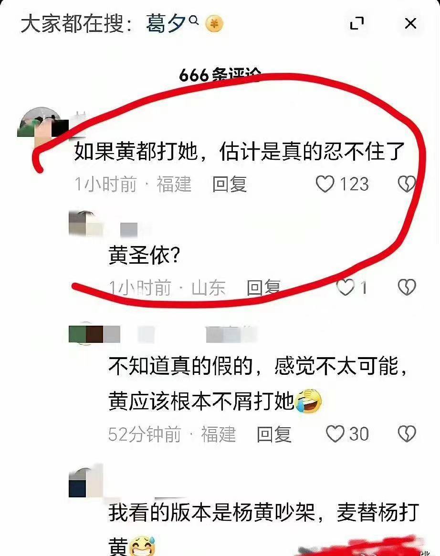Open avatar of 黄圣依? replier
This screenshot has width=440, height=556.
[x=86, y=223]
